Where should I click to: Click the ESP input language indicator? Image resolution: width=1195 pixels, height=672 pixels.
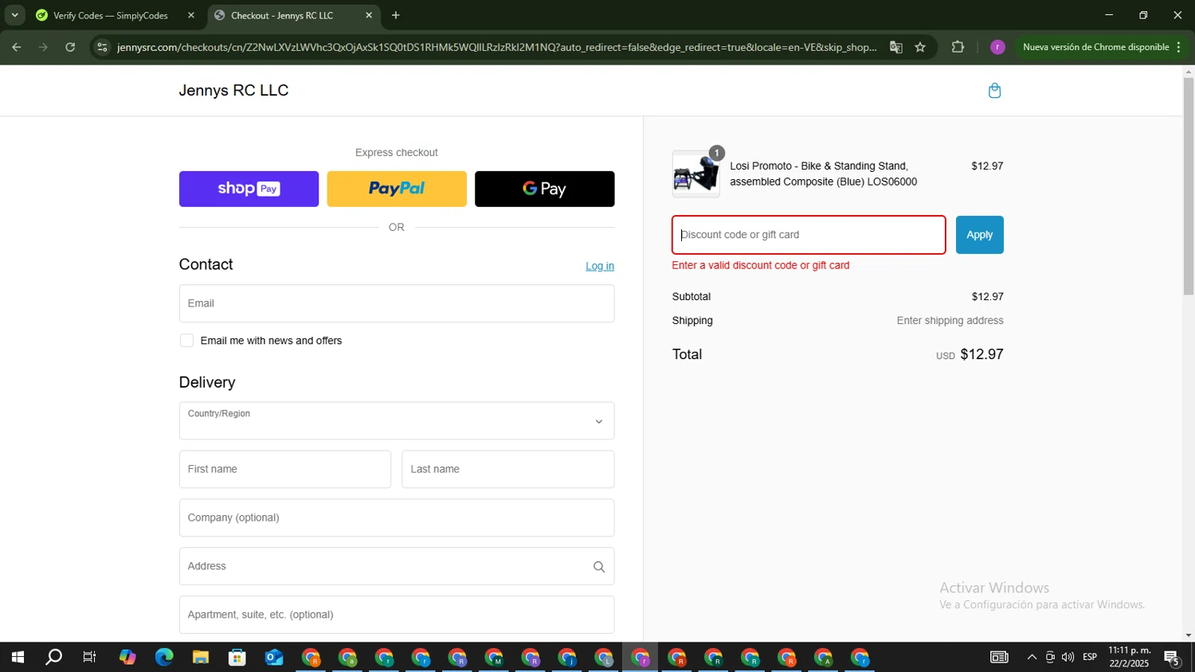point(1090,658)
